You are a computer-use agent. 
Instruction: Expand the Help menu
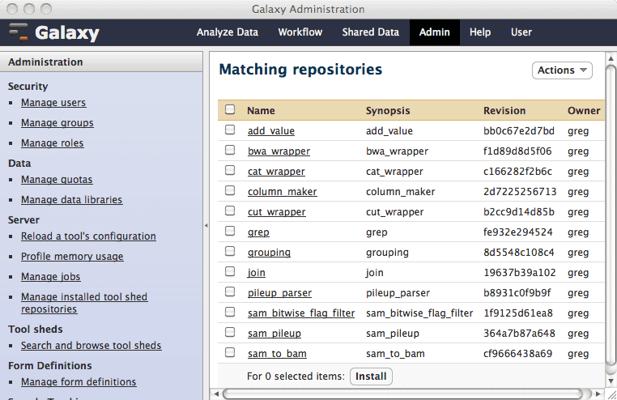pos(480,32)
